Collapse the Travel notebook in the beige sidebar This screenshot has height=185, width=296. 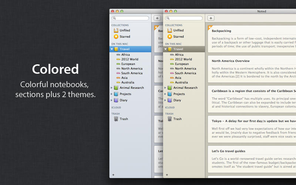(165, 49)
